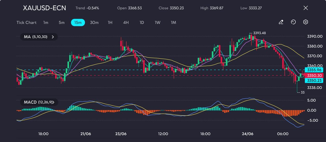Open chart settings hexagon icon
This screenshot has width=326, height=142.
pyautogui.click(x=306, y=22)
